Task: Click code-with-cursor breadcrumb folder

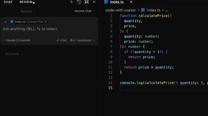Action: (121, 10)
